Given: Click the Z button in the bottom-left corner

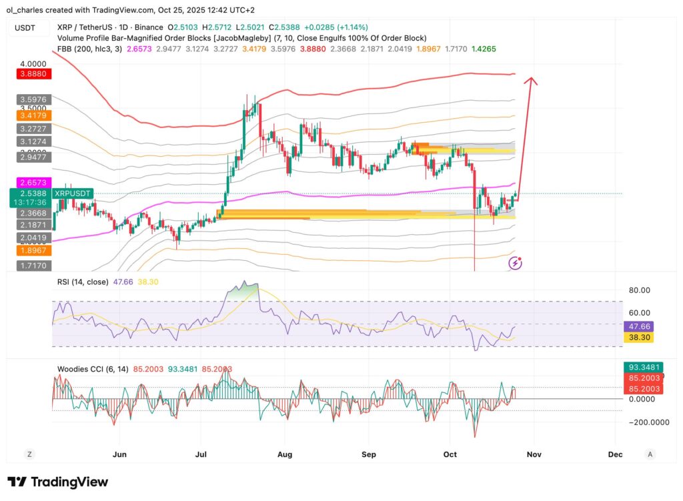Looking at the screenshot, I should coord(29,454).
